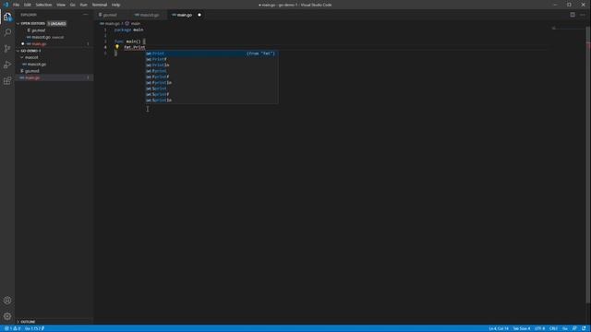Open the Explorer view in activity bar
The image size is (591, 332).
pos(7,17)
